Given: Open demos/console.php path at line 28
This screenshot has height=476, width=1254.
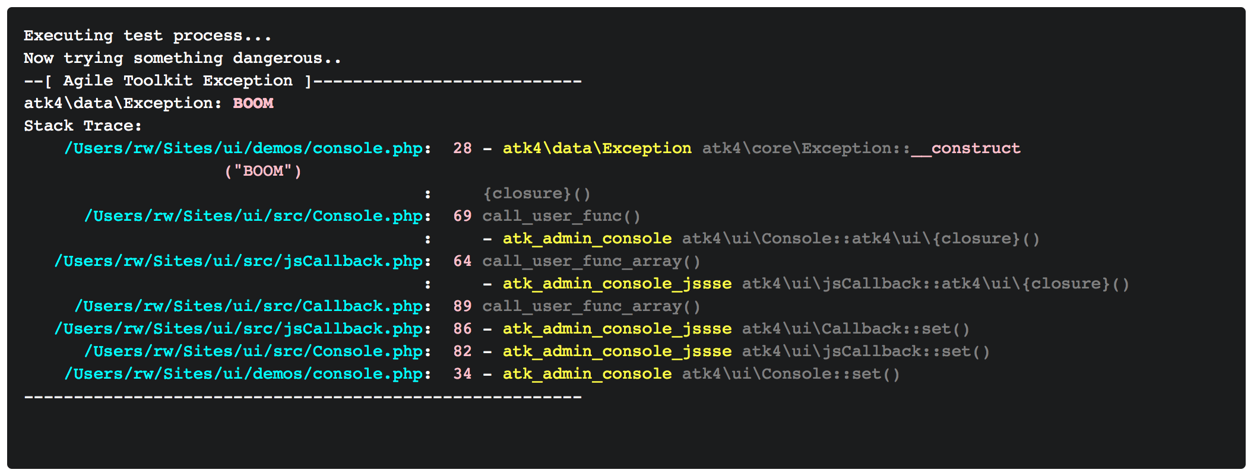Looking at the screenshot, I should [243, 148].
